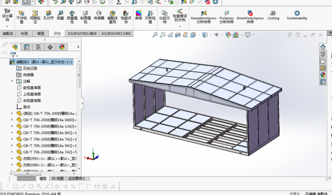The width and height of the screenshot is (332, 195).
Task: Click the tree filter funnel icon
Action: (13, 55)
